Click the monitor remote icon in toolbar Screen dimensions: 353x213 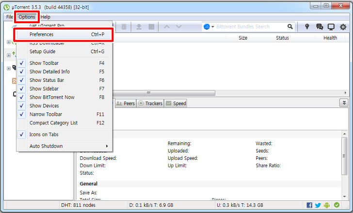click(331, 27)
